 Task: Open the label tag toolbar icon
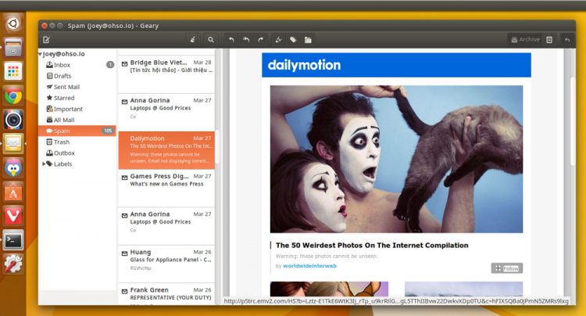coord(293,40)
